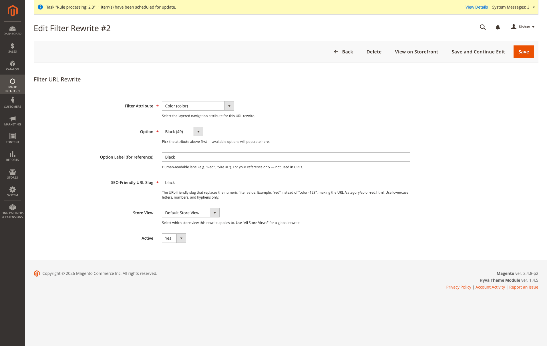Open the View Details link
Image resolution: width=547 pixels, height=346 pixels.
pos(476,7)
